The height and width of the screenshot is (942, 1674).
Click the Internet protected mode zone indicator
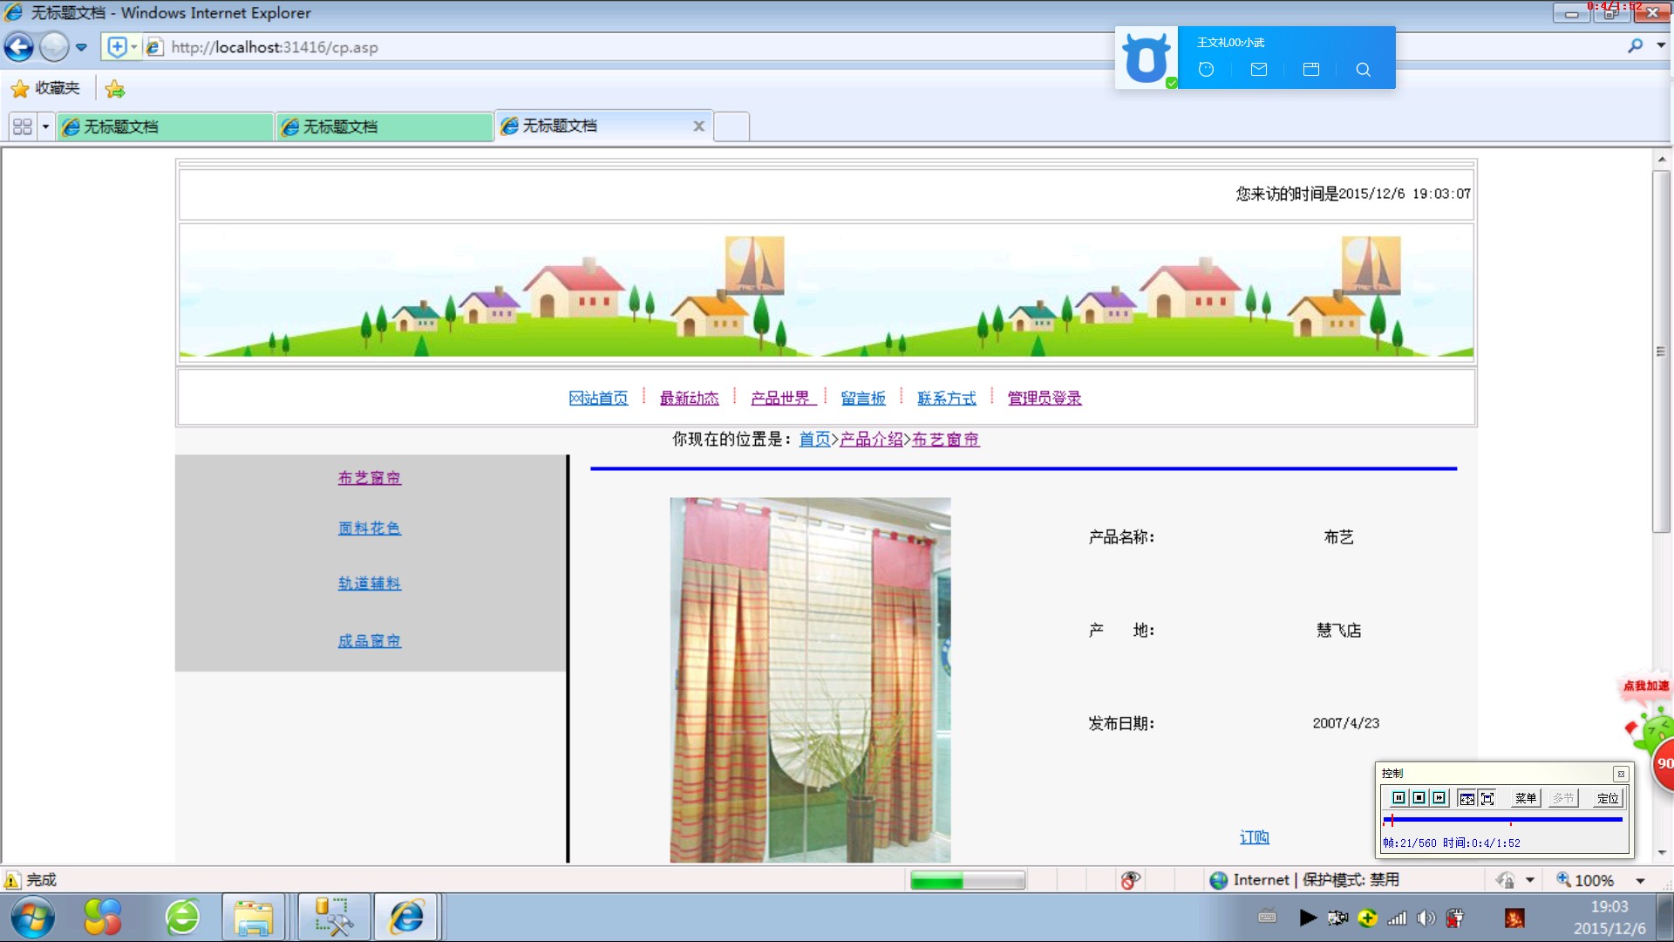tap(1304, 880)
